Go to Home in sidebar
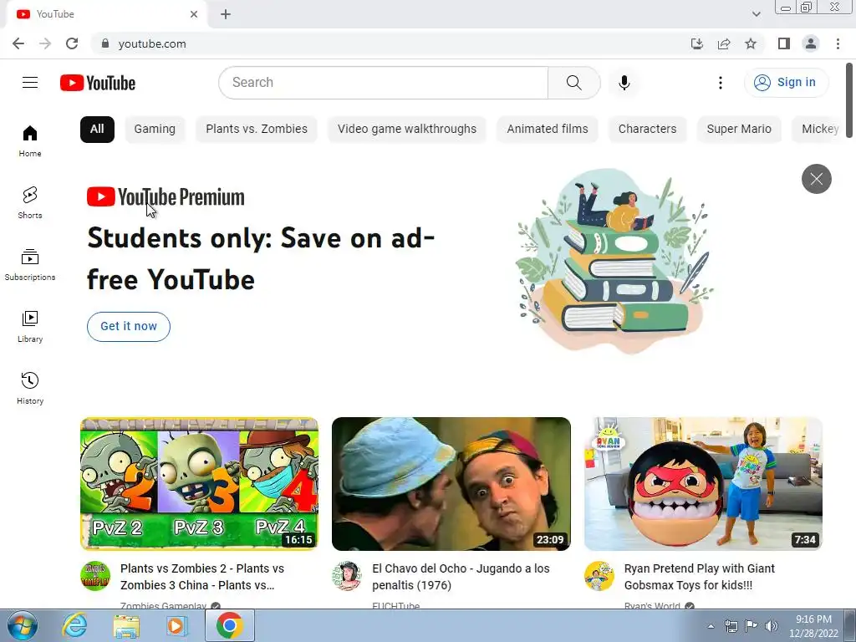This screenshot has width=856, height=642. coord(30,140)
